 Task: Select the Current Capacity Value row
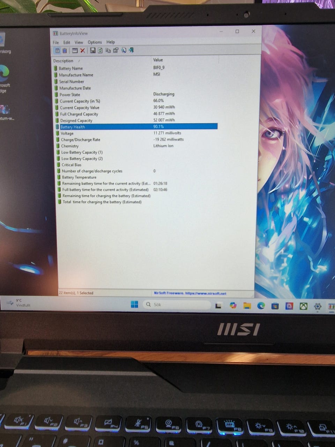136,108
